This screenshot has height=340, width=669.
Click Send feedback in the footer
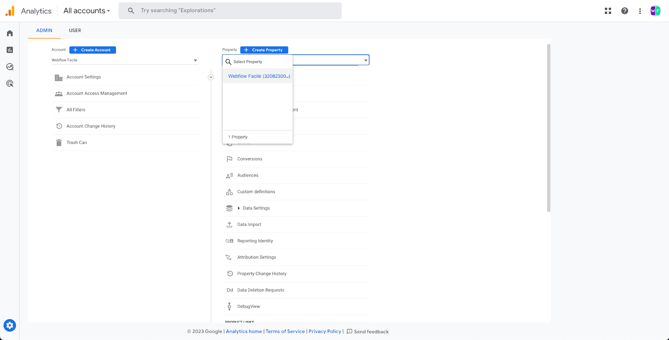tap(368, 332)
